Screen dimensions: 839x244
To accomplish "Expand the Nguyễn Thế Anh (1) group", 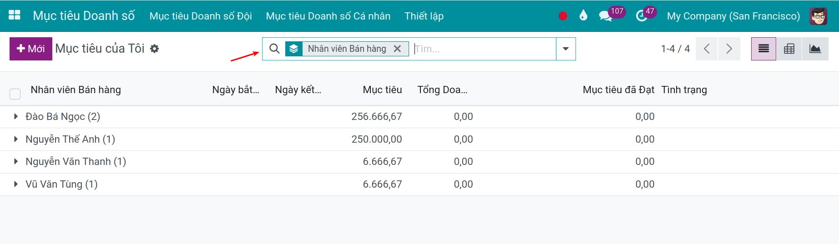I will [x=16, y=139].
